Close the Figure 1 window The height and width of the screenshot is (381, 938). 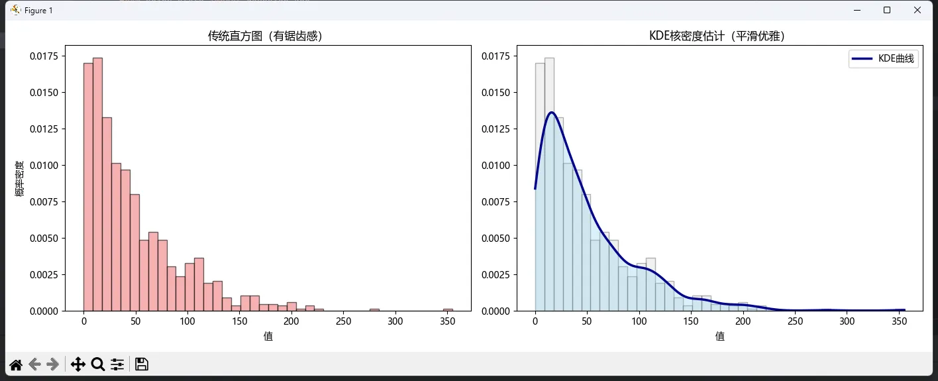click(917, 10)
